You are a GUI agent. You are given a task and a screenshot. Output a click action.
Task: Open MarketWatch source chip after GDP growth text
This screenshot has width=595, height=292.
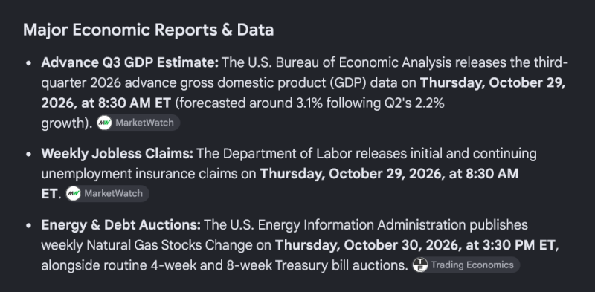pos(138,123)
